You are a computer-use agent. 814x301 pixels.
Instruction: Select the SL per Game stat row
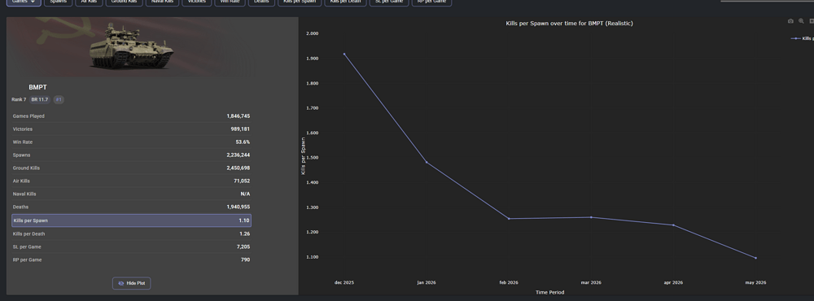point(131,247)
